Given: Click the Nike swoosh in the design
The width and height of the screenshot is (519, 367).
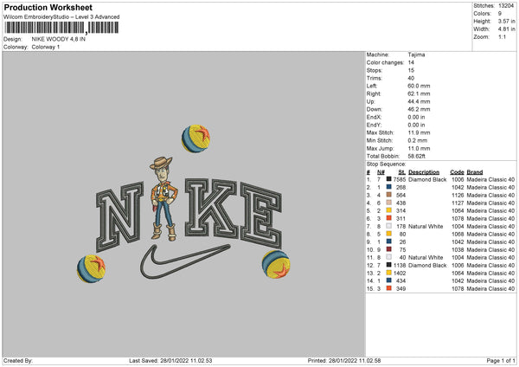Looking at the screenshot, I should click(185, 261).
